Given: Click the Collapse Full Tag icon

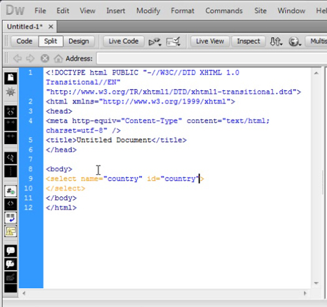Looking at the screenshot, I should tap(10, 112).
